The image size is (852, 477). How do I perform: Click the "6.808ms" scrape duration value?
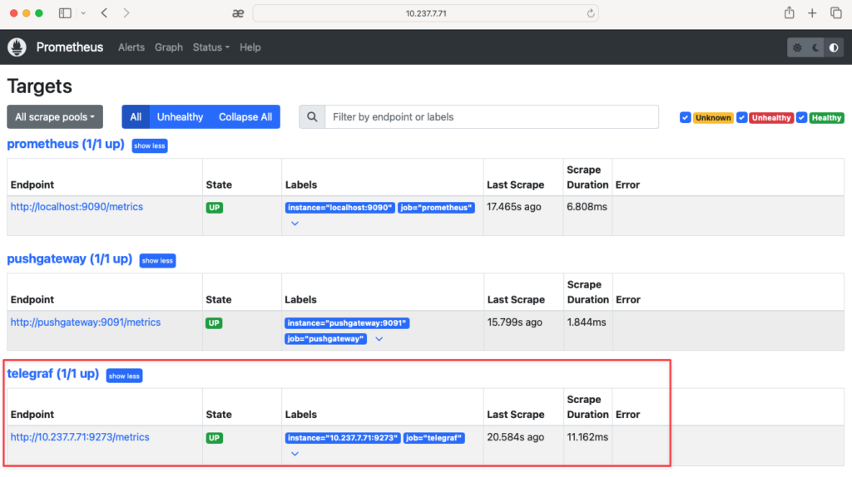click(x=587, y=207)
